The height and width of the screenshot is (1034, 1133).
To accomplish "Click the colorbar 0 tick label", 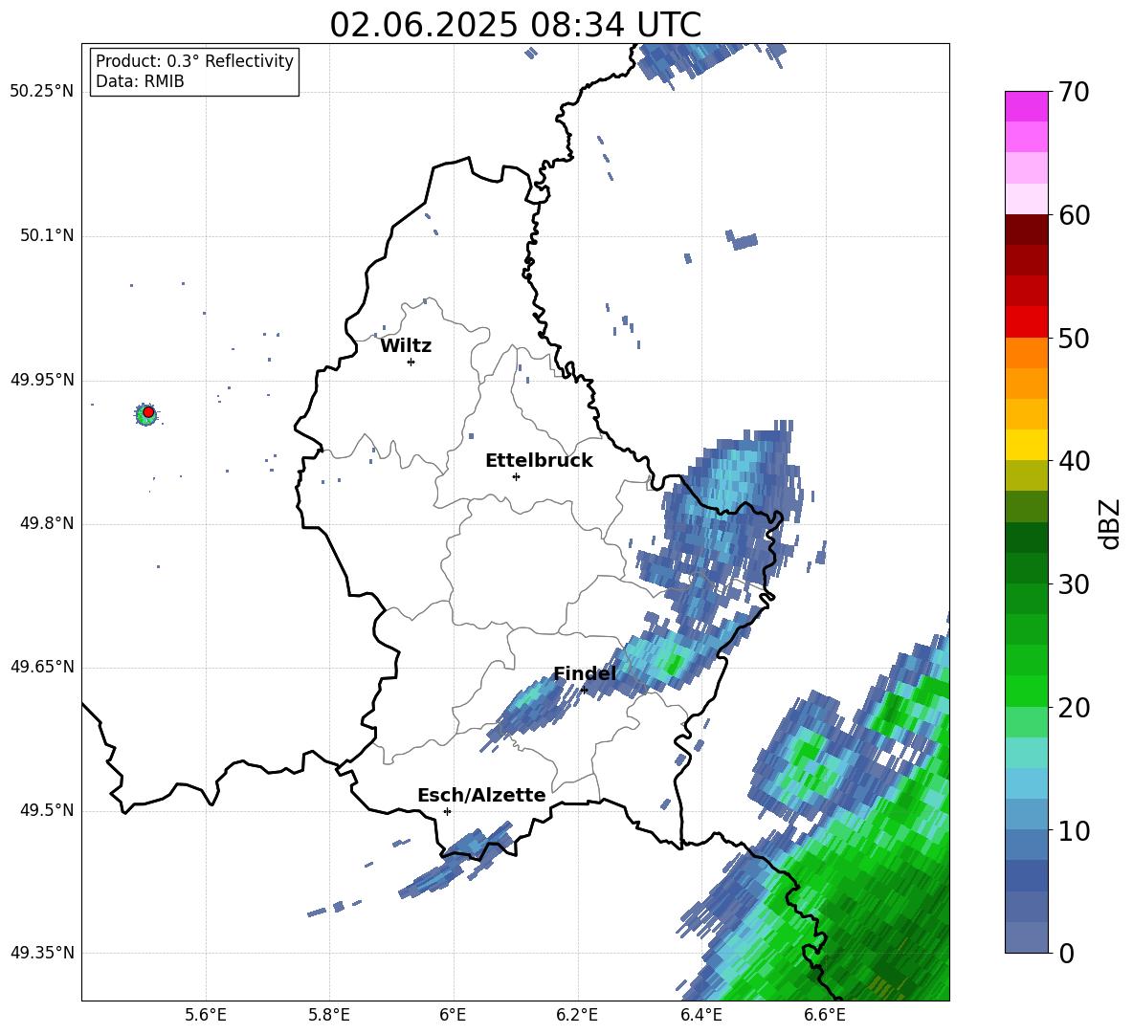I will (x=1067, y=953).
